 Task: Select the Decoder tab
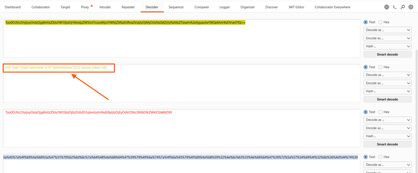[152, 7]
